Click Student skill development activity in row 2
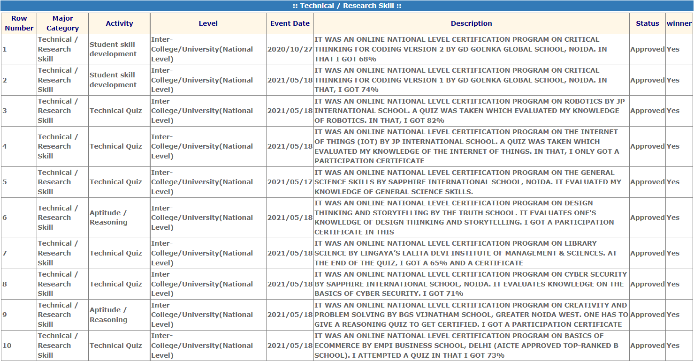Screen dimensions: 694x361 113,80
